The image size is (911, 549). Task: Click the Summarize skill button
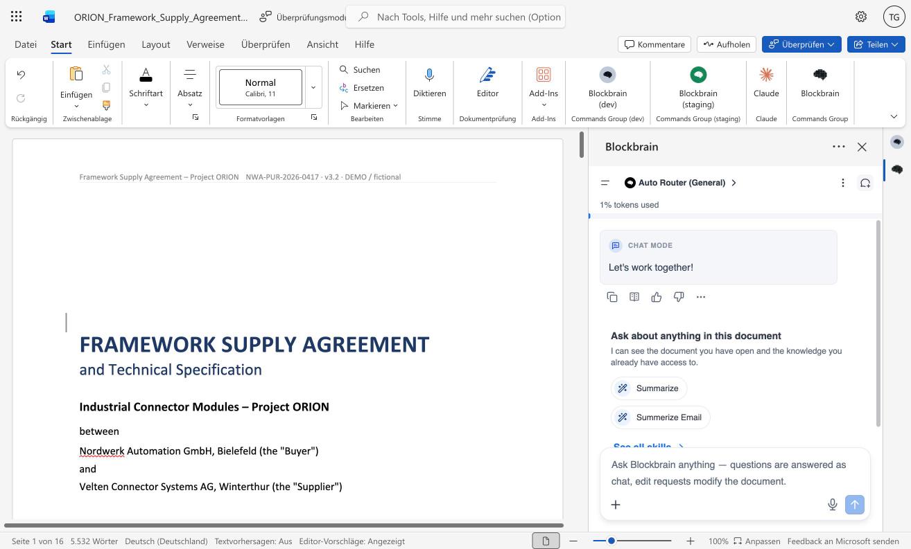pyautogui.click(x=649, y=388)
